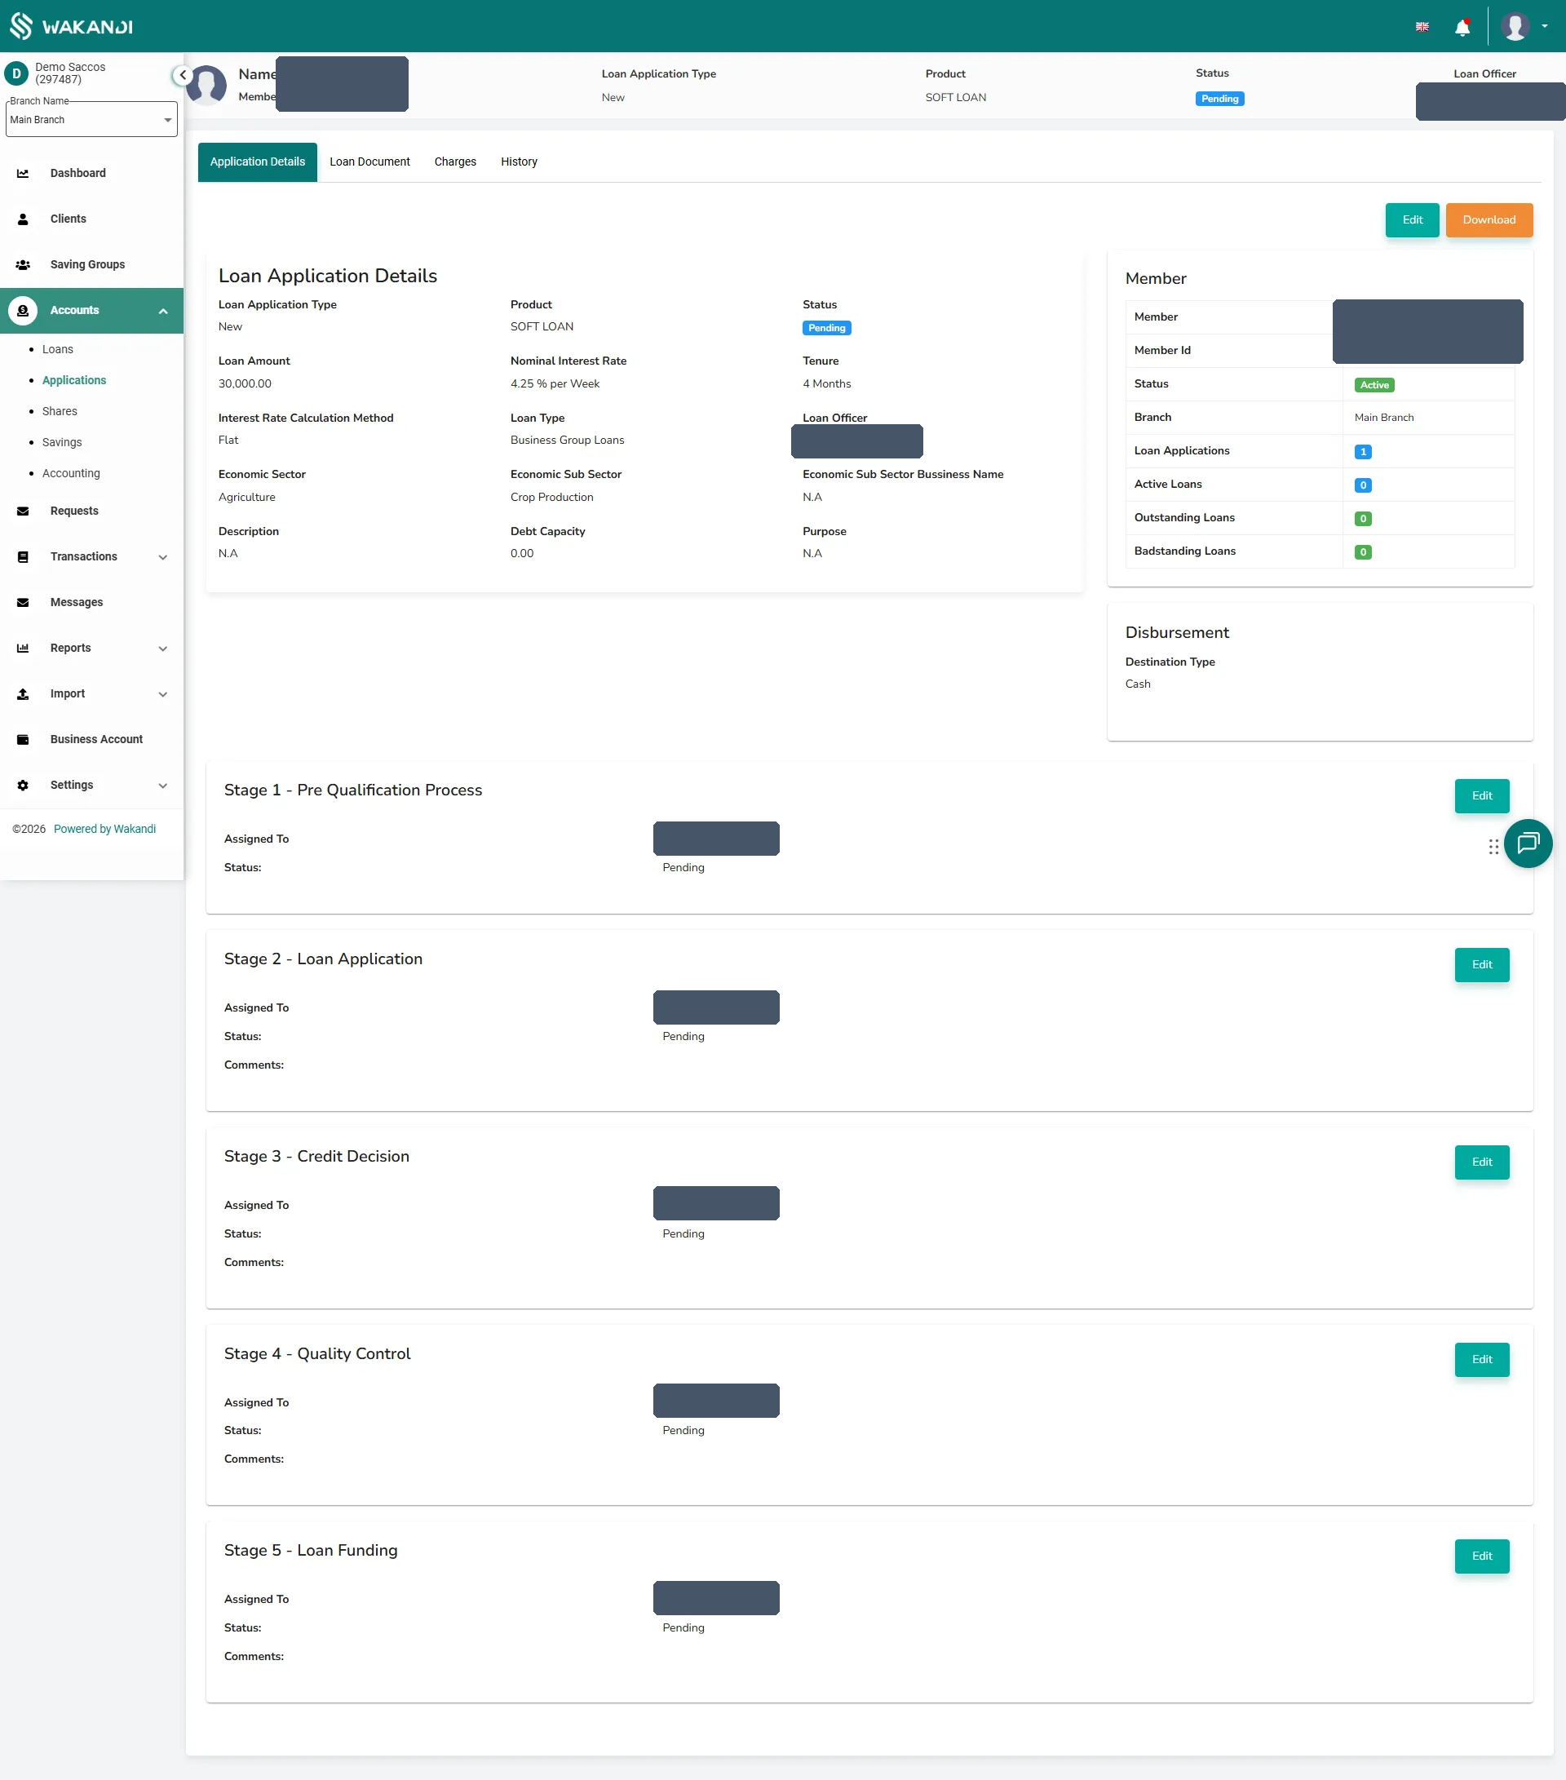Screen dimensions: 1566x1780
Task: Click the 'Cash' destination type value
Action: pyautogui.click(x=1138, y=684)
